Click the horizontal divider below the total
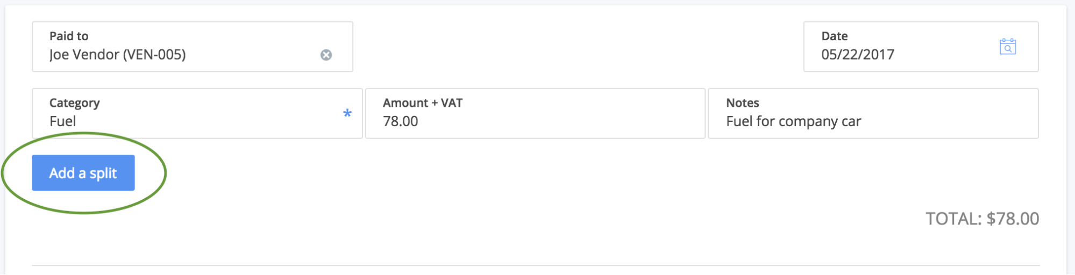This screenshot has height=275, width=1075. 536,265
